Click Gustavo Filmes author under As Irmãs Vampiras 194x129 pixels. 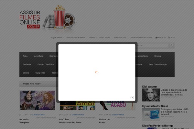pyautogui.click(x=38, y=115)
